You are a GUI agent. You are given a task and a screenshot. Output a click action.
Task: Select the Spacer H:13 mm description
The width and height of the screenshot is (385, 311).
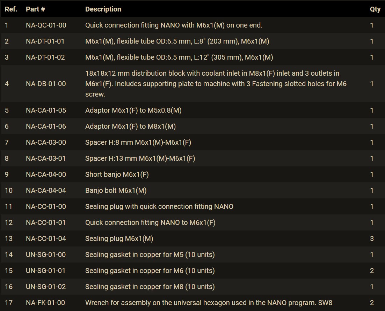[140, 159]
